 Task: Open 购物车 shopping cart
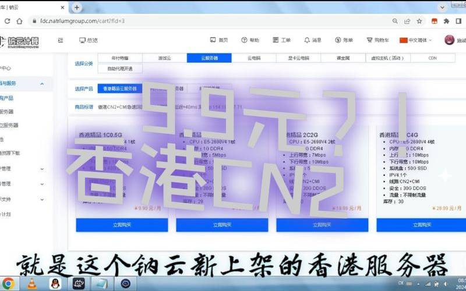pos(377,40)
